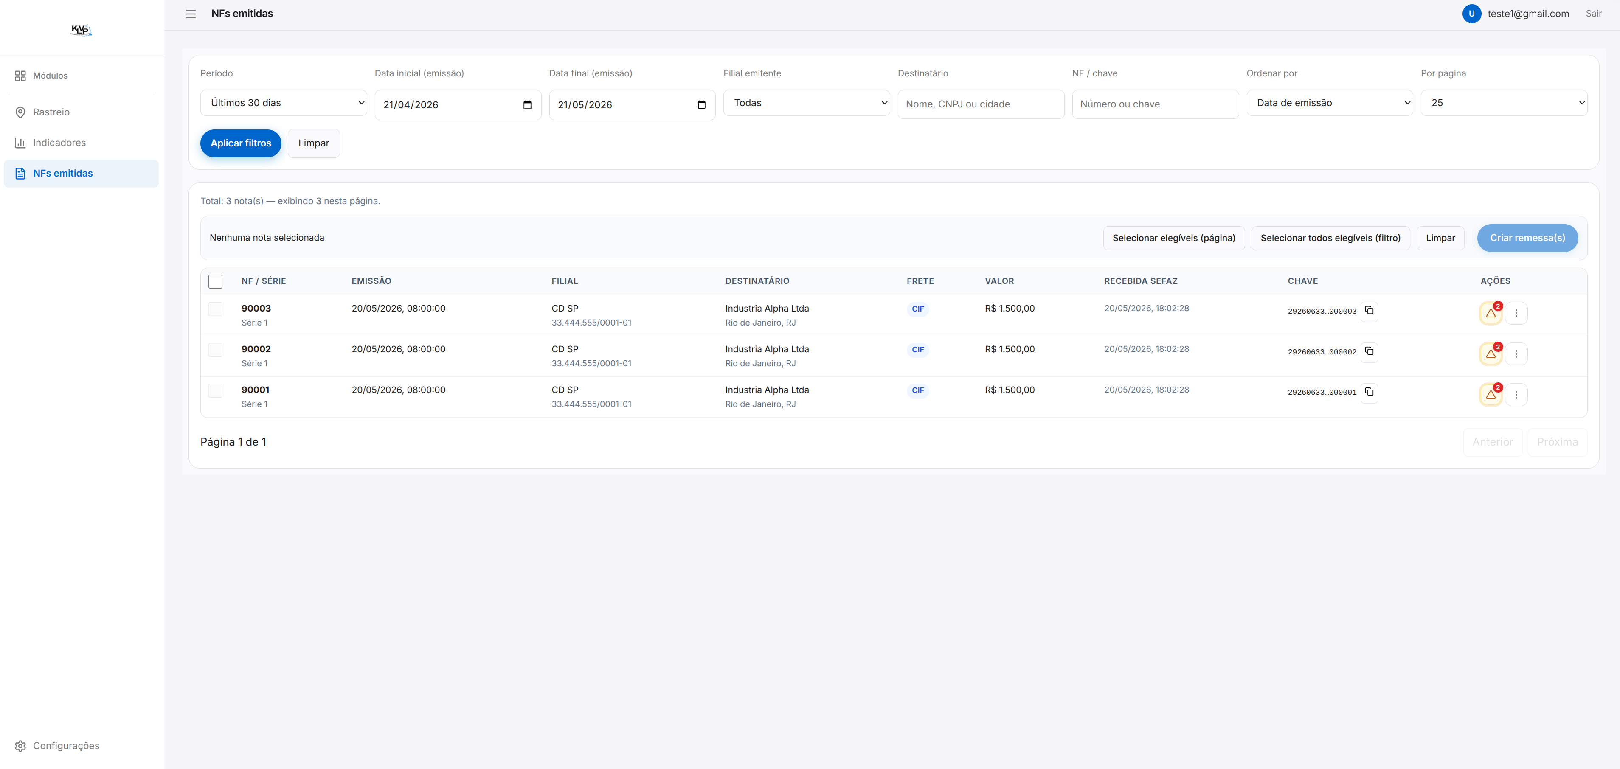Image resolution: width=1620 pixels, height=769 pixels.
Task: Click Selecionar elegíveis (página)
Action: [1173, 239]
